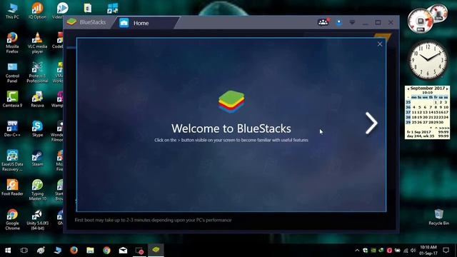Select the Skype desktop icon
This screenshot has width=457, height=257.
coord(37,128)
